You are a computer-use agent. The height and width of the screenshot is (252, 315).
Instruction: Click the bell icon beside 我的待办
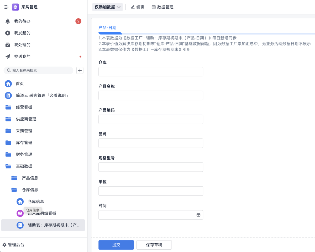pyautogui.click(x=8, y=21)
